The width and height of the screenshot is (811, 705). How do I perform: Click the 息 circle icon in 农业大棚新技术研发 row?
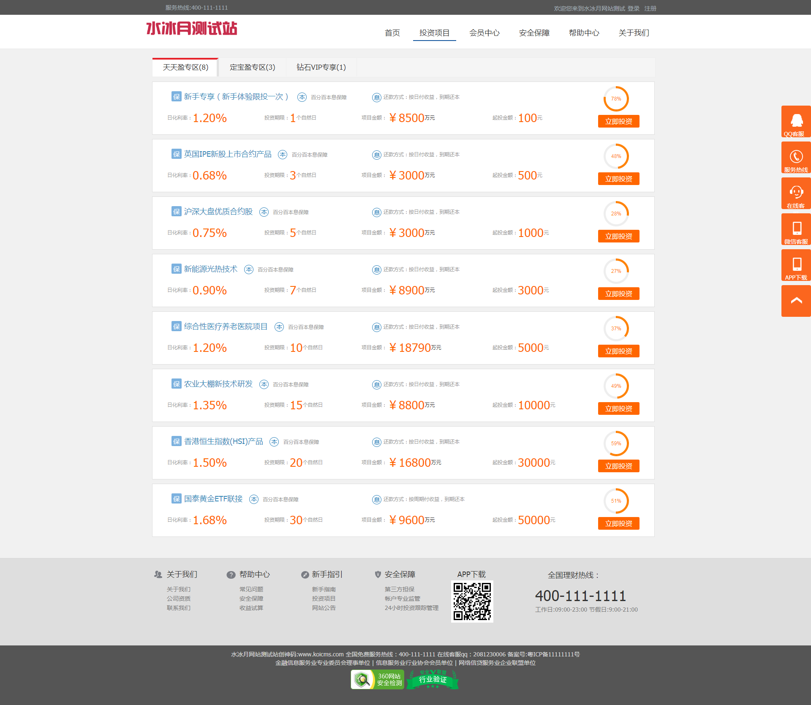pos(376,385)
